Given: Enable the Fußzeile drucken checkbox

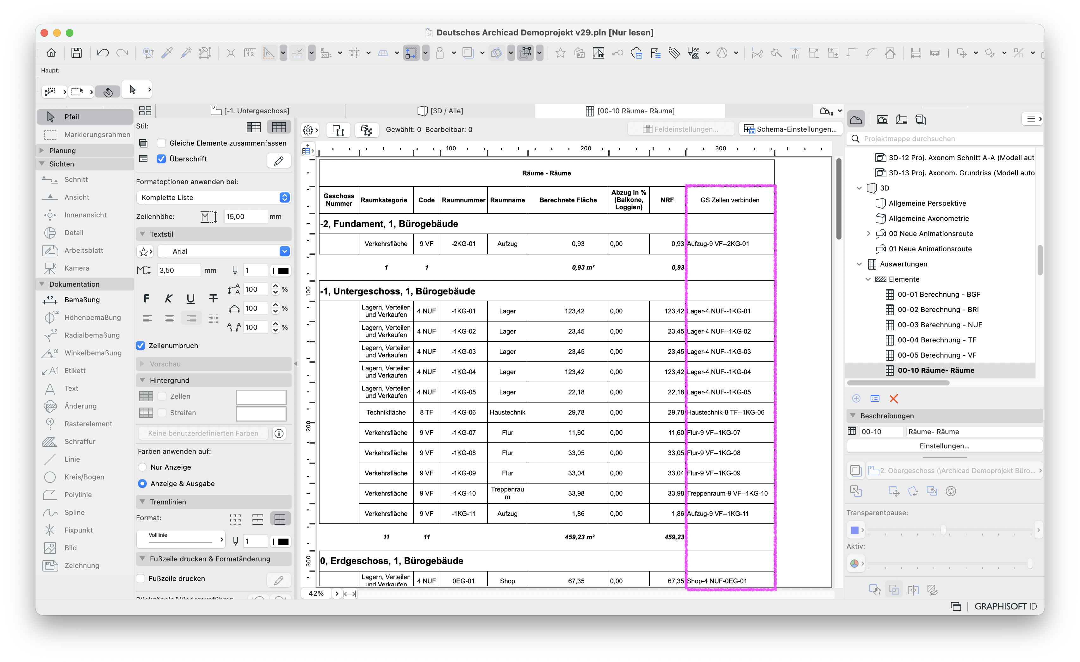Looking at the screenshot, I should 141,579.
